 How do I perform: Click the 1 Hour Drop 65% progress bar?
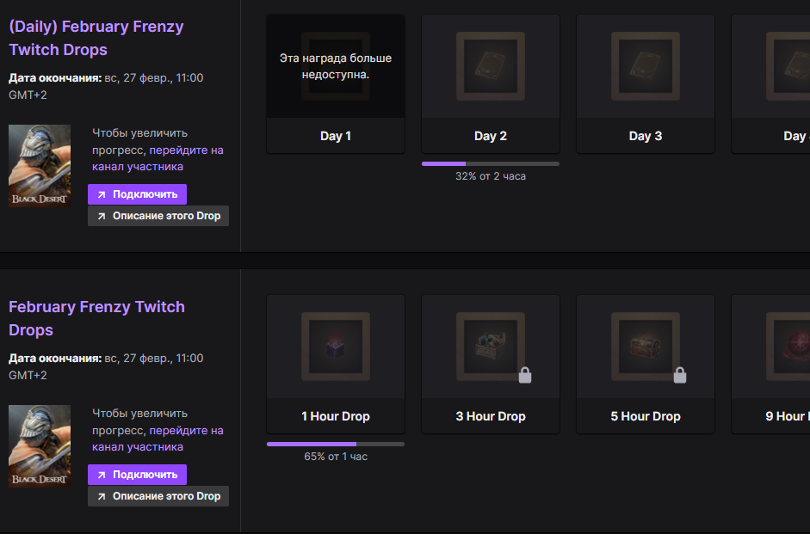point(335,444)
